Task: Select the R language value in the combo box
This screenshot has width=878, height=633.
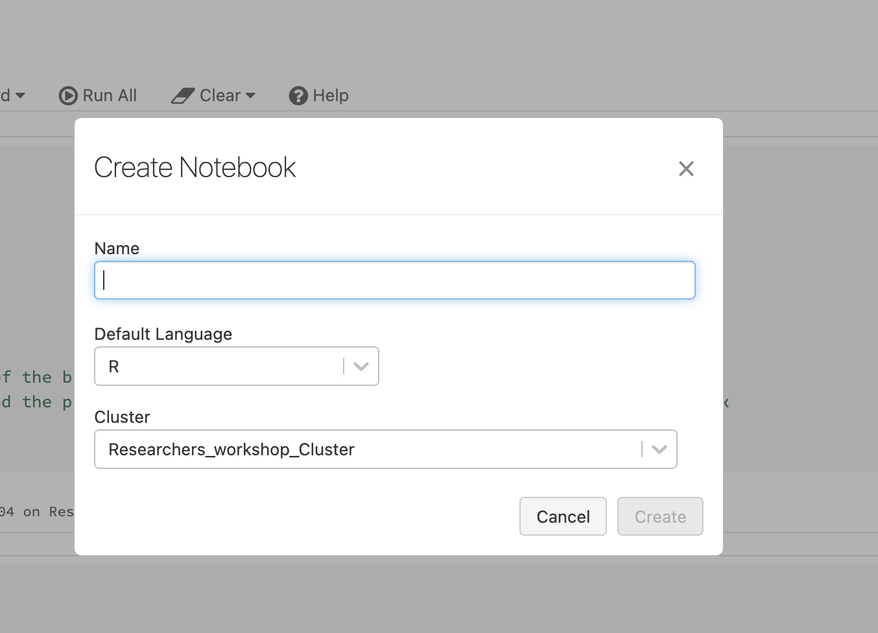Action: [x=114, y=366]
